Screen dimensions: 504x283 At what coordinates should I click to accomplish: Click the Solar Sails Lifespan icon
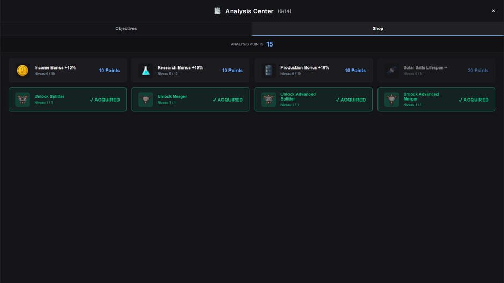(391, 70)
